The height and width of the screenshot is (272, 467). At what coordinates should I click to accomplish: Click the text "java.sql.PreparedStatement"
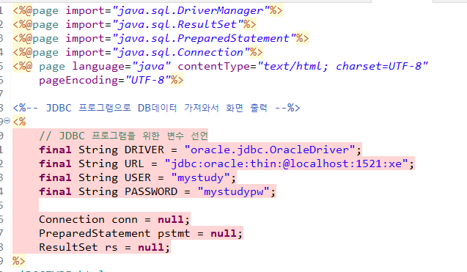coord(204,38)
